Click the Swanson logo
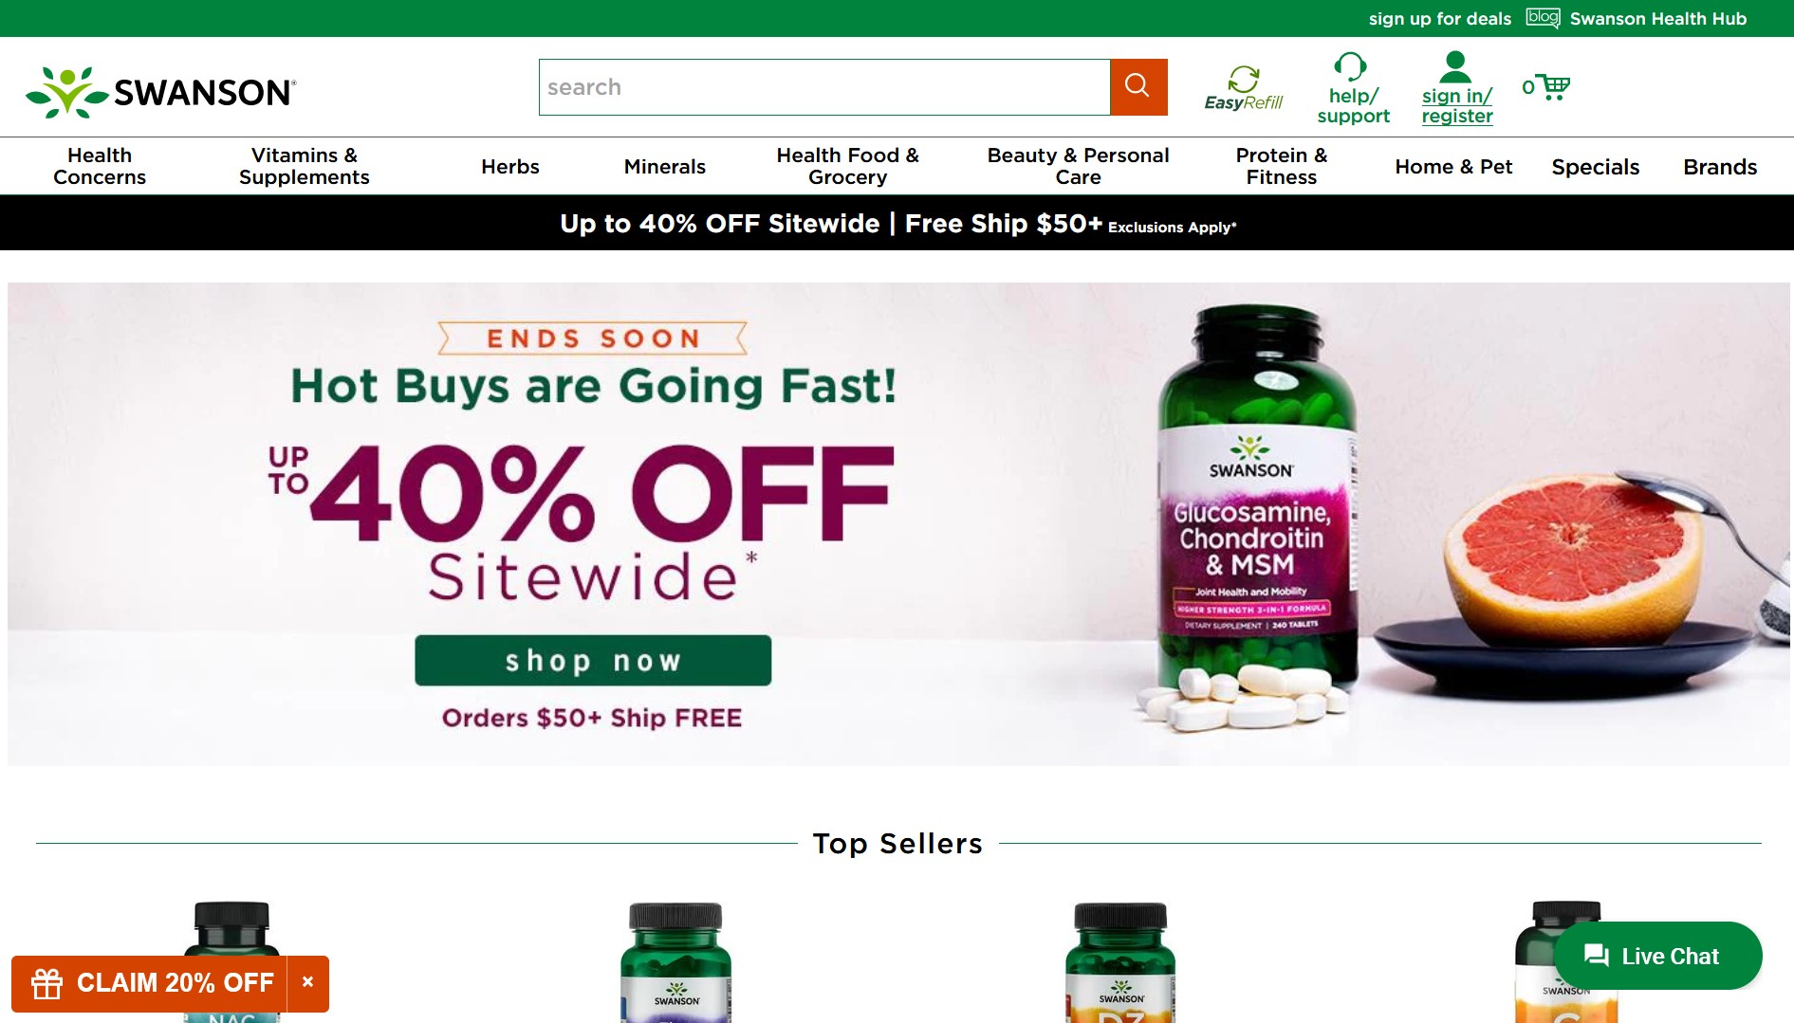The width and height of the screenshot is (1794, 1023). coord(160,92)
